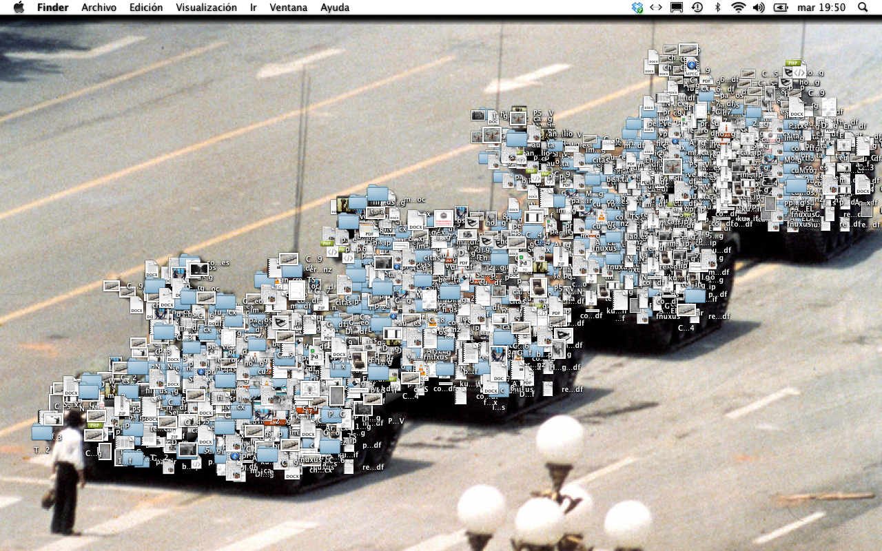Click the Dropbox status icon
Screen dimensions: 882x551
pyautogui.click(x=637, y=8)
